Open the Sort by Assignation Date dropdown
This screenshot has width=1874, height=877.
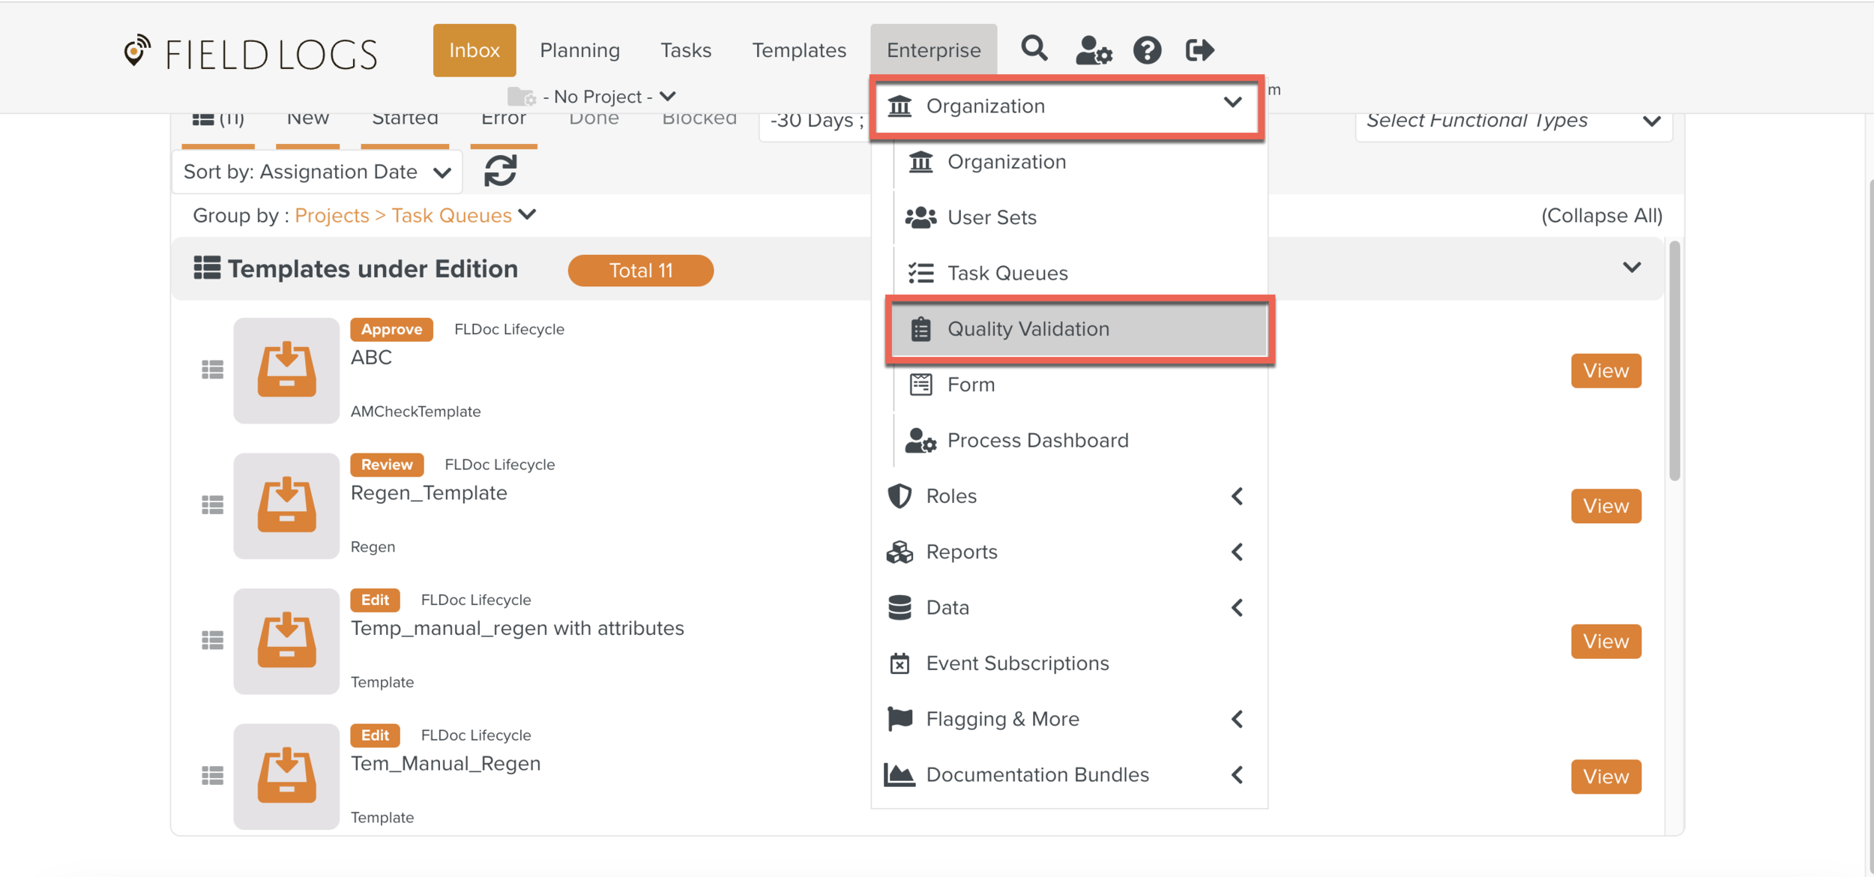point(317,172)
